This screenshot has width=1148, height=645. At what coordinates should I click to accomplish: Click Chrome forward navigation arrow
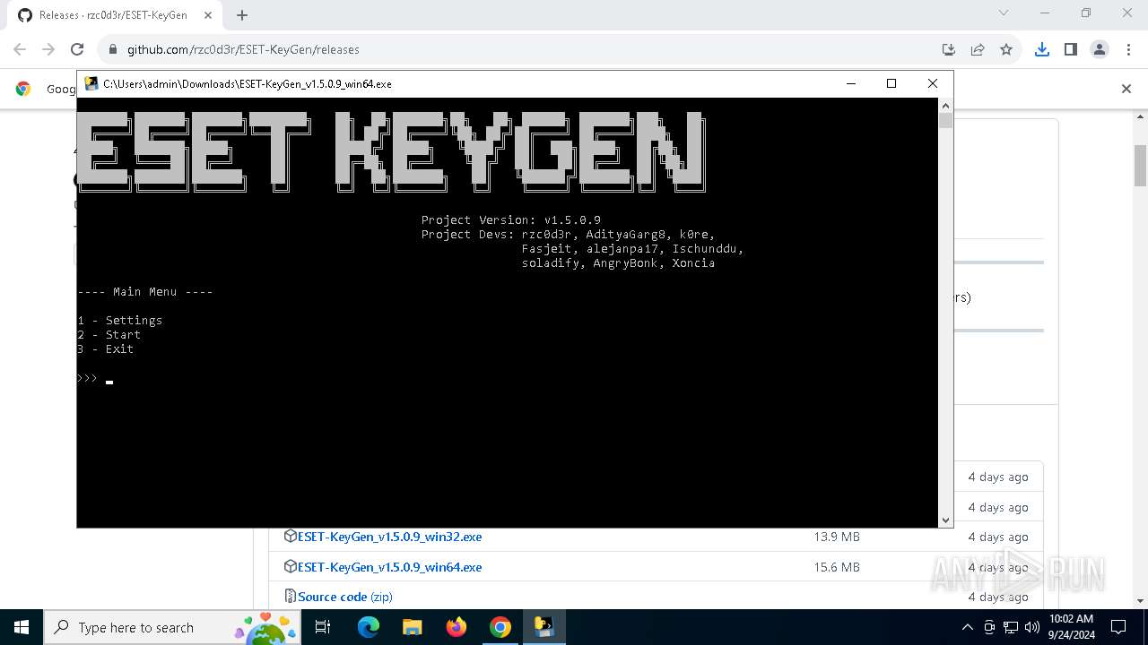(48, 49)
